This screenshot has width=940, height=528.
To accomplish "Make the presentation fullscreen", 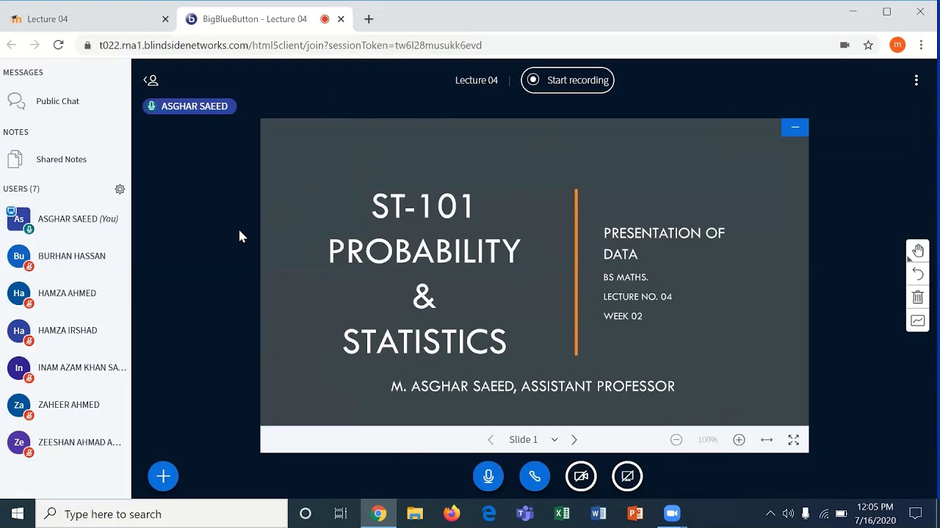I will (793, 440).
